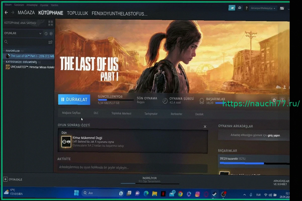The image size is (302, 201).
Task: Click the giriş yapın sign-in link
Action: tap(274, 135)
